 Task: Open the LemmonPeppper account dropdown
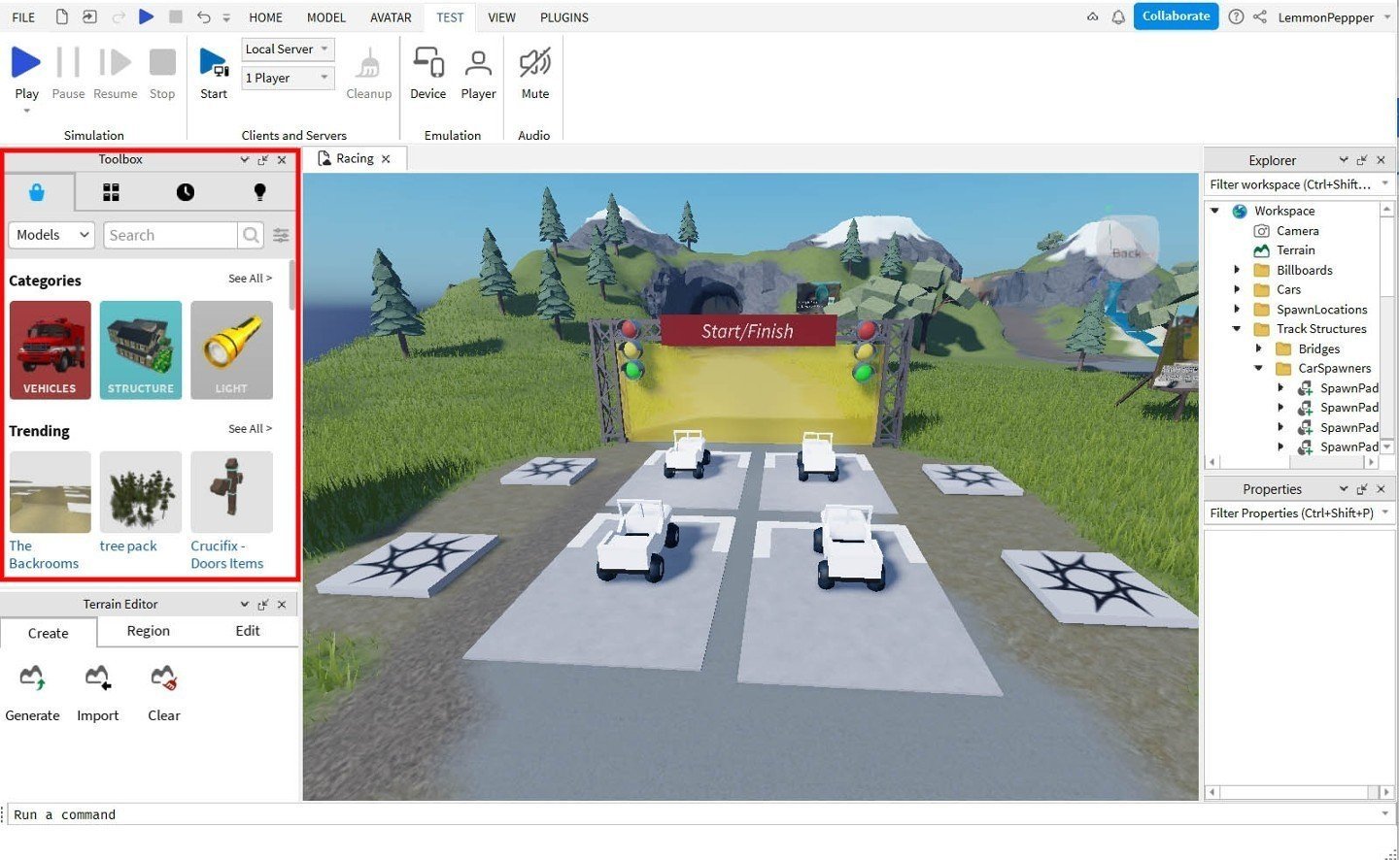coord(1332,17)
